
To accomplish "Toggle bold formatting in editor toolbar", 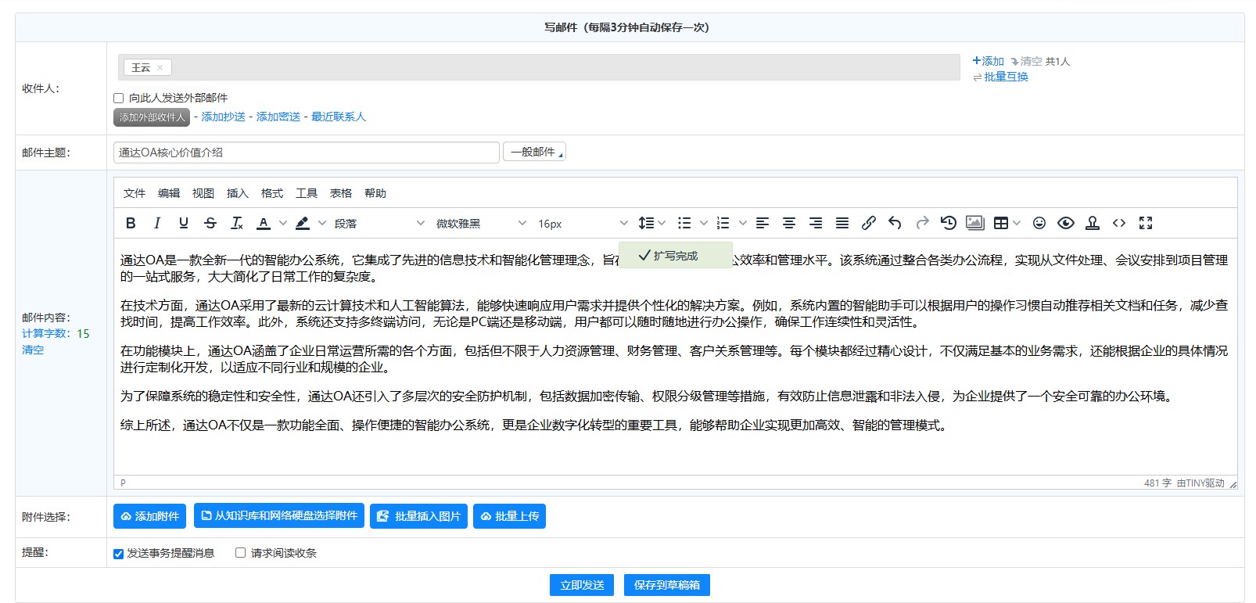I will point(131,223).
